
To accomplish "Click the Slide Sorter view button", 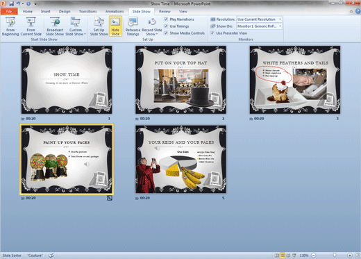I will click(x=283, y=256).
